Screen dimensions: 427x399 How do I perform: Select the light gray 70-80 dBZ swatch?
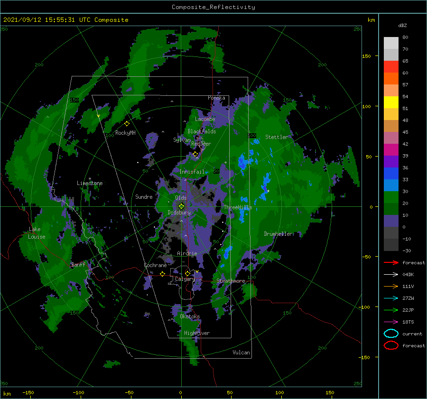click(x=391, y=43)
